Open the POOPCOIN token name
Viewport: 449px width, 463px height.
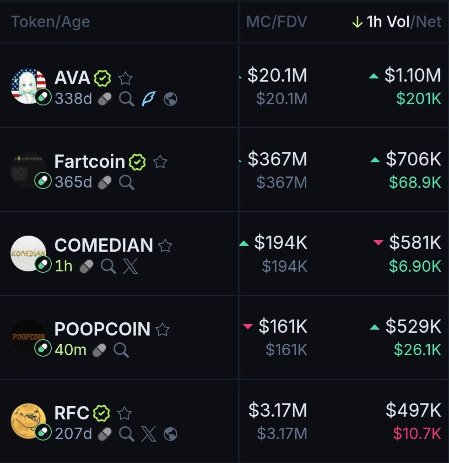(102, 329)
